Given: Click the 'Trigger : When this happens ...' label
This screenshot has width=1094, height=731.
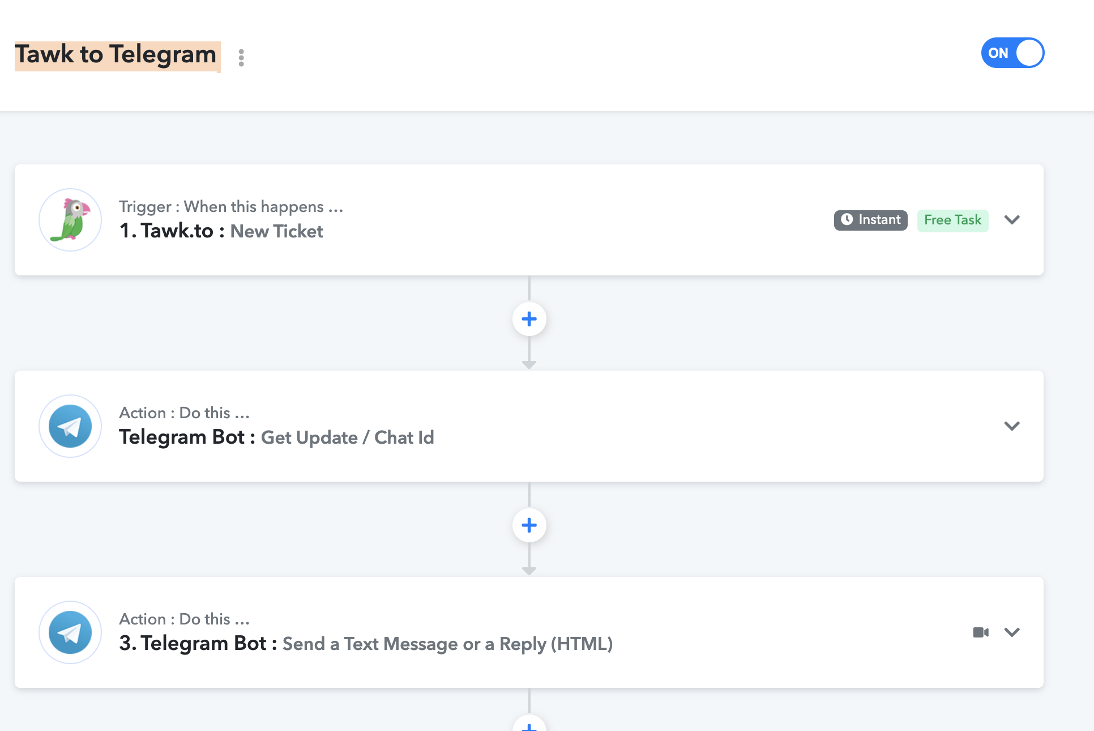Looking at the screenshot, I should [x=231, y=207].
